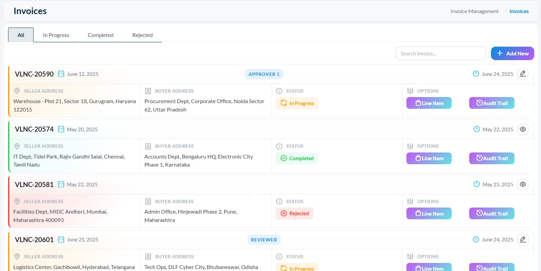
Task: Switch to the In Progress tab
Action: pos(56,35)
